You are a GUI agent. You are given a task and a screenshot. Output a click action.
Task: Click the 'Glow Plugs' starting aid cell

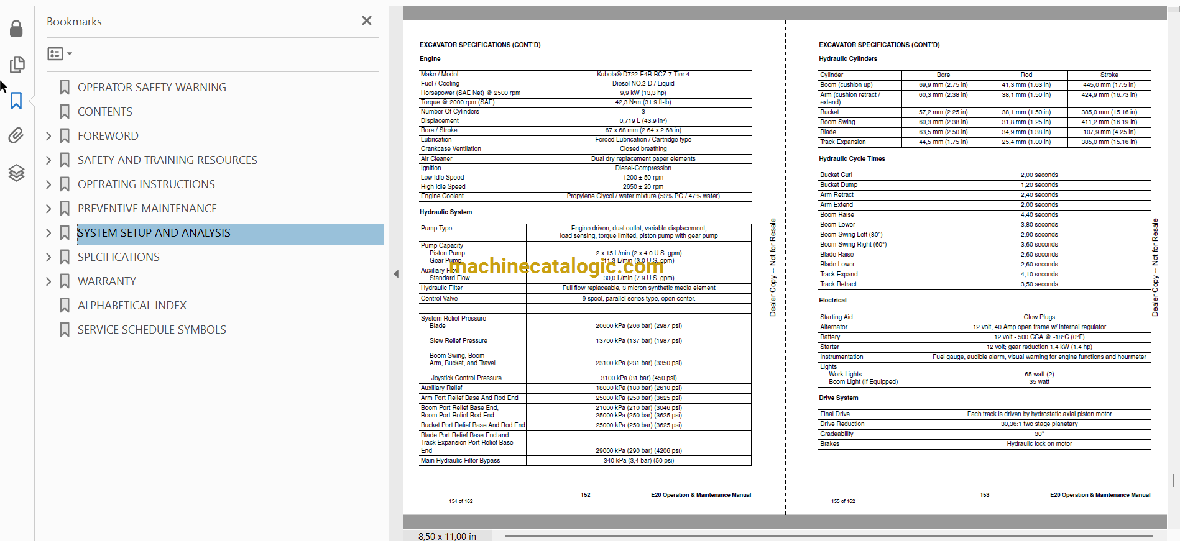click(x=1039, y=317)
